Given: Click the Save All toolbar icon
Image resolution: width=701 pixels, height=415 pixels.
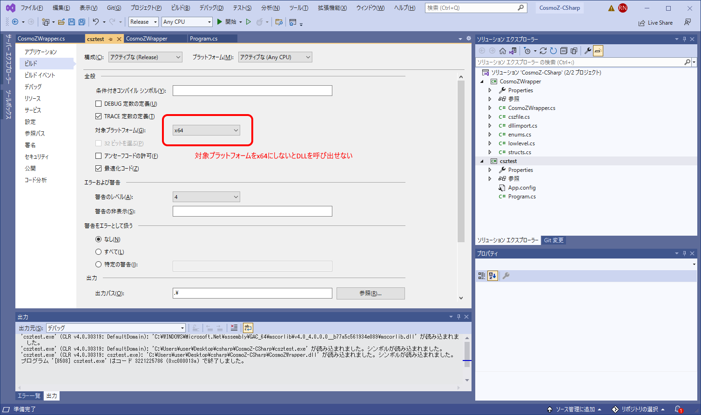Looking at the screenshot, I should (x=82, y=22).
